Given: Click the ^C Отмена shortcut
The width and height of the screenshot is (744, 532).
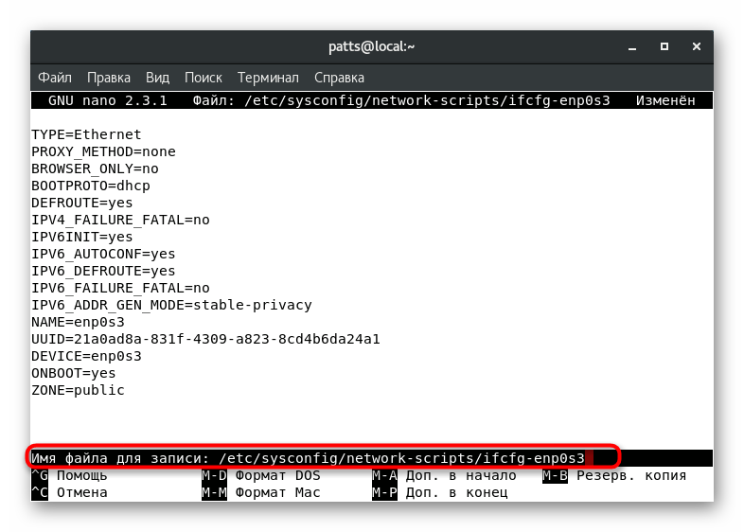Looking at the screenshot, I should (x=69, y=492).
